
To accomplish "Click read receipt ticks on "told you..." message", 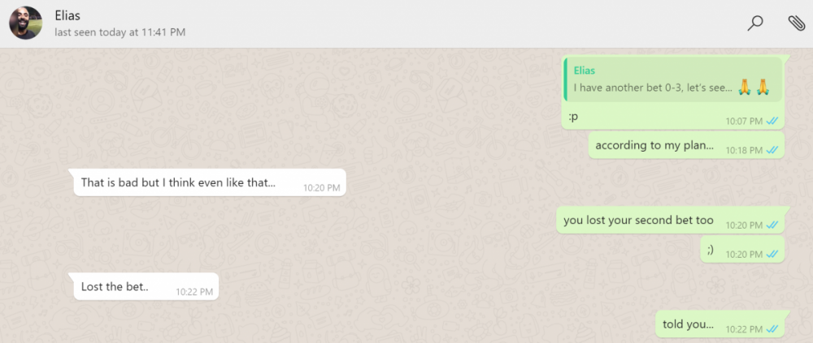I will click(772, 328).
